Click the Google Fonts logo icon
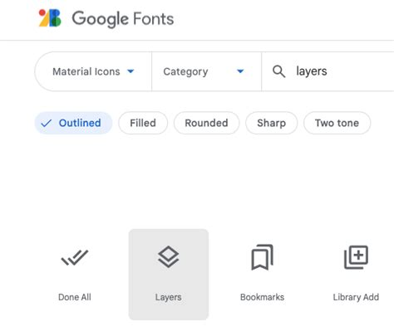 pos(50,18)
